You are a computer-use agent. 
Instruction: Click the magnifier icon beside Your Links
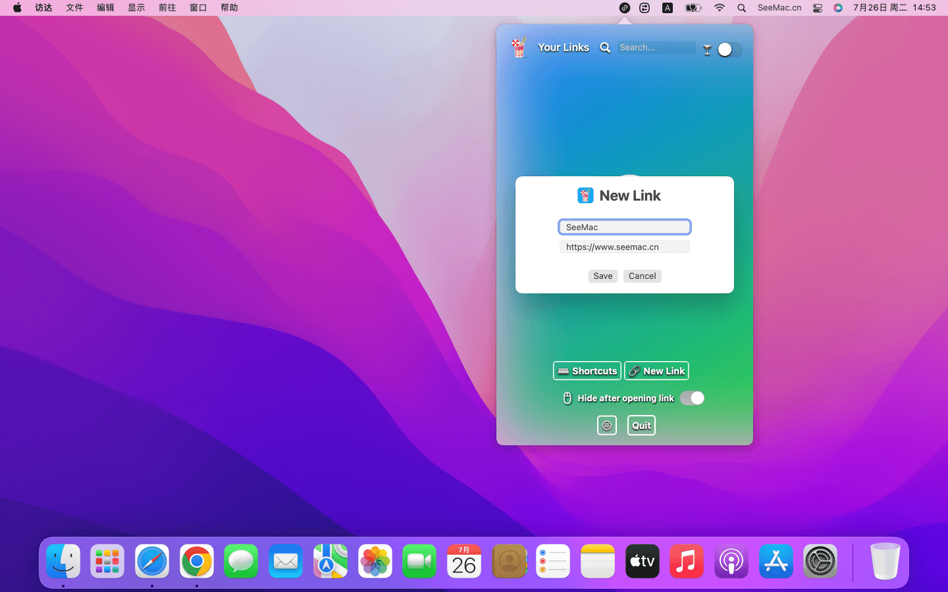[605, 47]
